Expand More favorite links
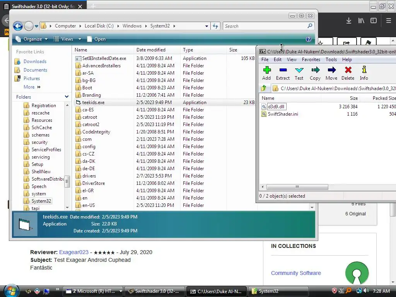The height and width of the screenshot is (297, 396). coord(32,87)
